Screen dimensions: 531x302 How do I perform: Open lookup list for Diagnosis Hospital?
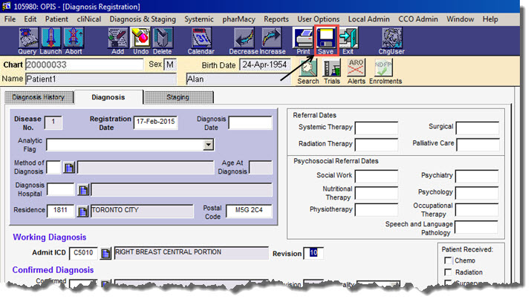pos(83,190)
